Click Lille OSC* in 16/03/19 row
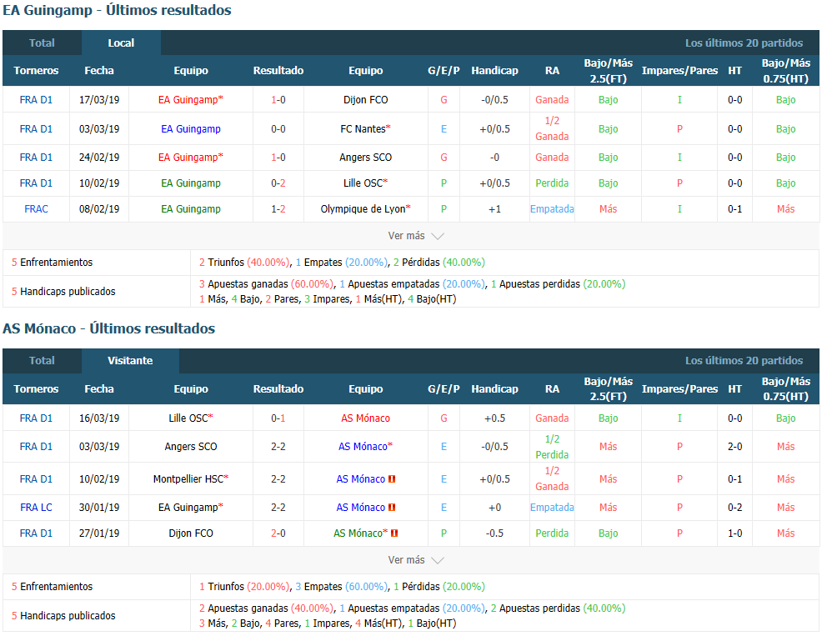This screenshot has width=827, height=636. point(190,418)
